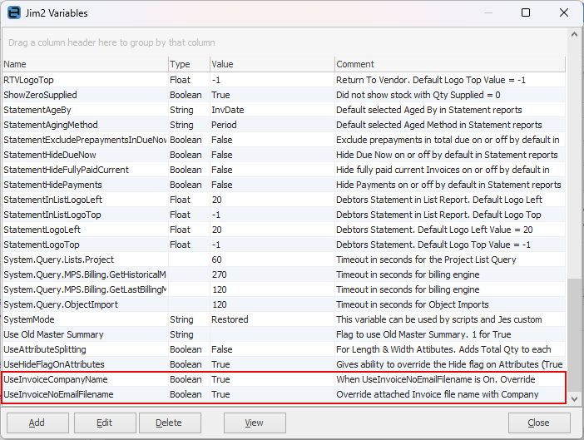Select the StatementLogoTop variable
584x440 pixels.
coord(284,245)
